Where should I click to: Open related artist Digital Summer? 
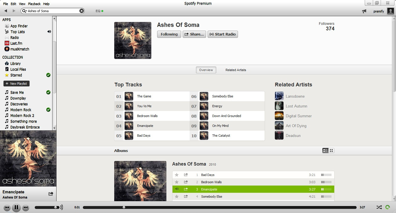(x=299, y=116)
